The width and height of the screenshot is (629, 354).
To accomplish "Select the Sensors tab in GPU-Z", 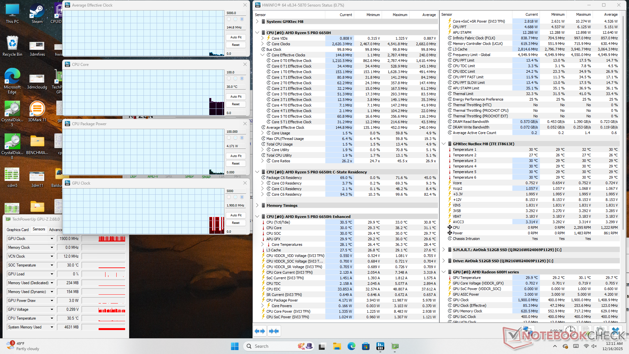I will coord(39,229).
